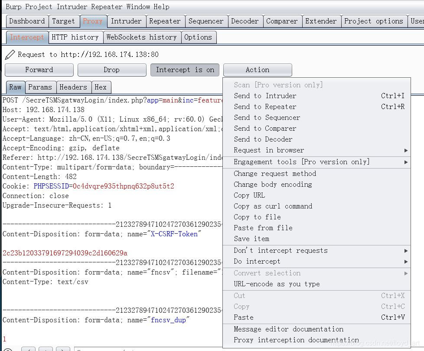Expand Don't intercept requests submenu
424x351 pixels.
[x=316, y=251]
